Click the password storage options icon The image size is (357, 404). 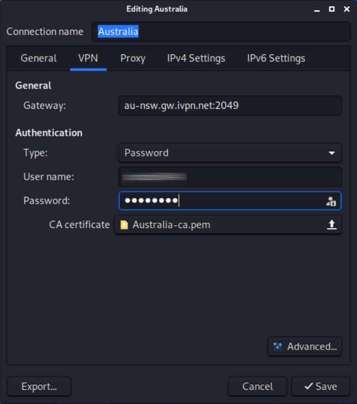coord(331,201)
